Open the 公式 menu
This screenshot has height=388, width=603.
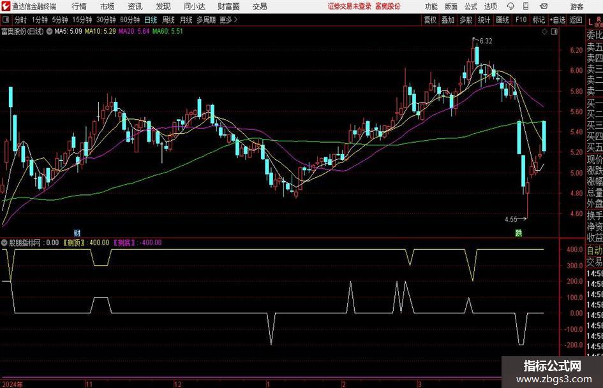471,6
